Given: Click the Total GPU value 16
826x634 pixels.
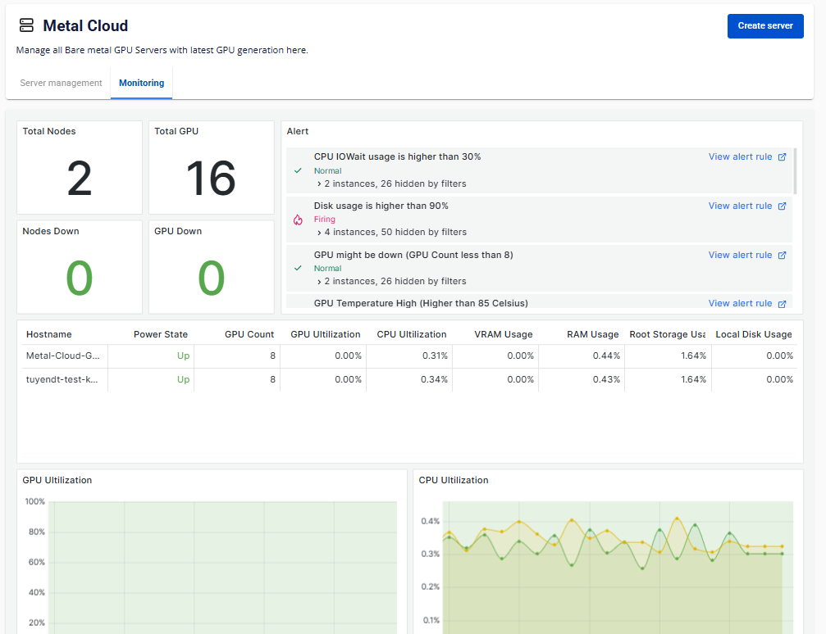Looking at the screenshot, I should tap(212, 179).
